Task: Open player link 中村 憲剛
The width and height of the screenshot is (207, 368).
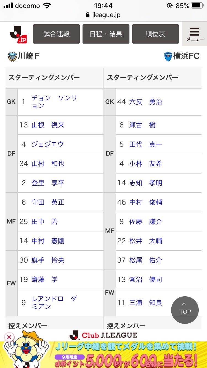Action: [48, 241]
